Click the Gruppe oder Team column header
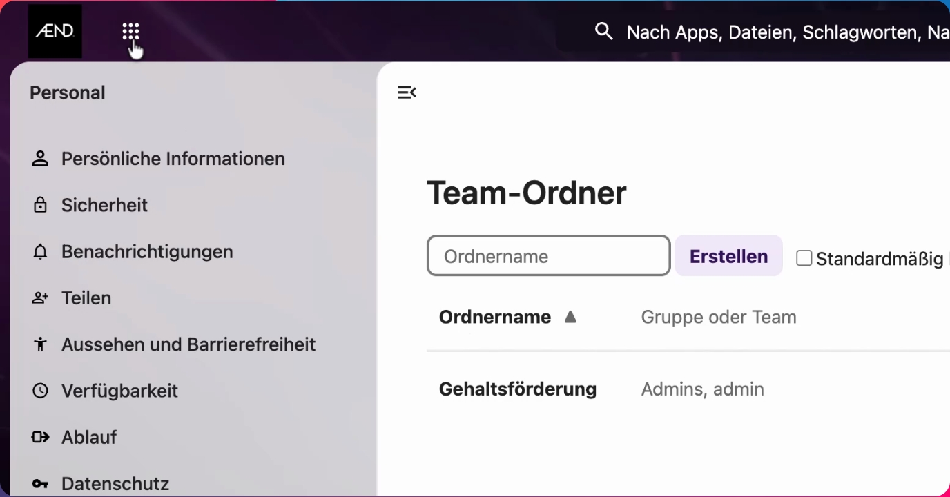Viewport: 950px width, 497px height. pos(719,317)
